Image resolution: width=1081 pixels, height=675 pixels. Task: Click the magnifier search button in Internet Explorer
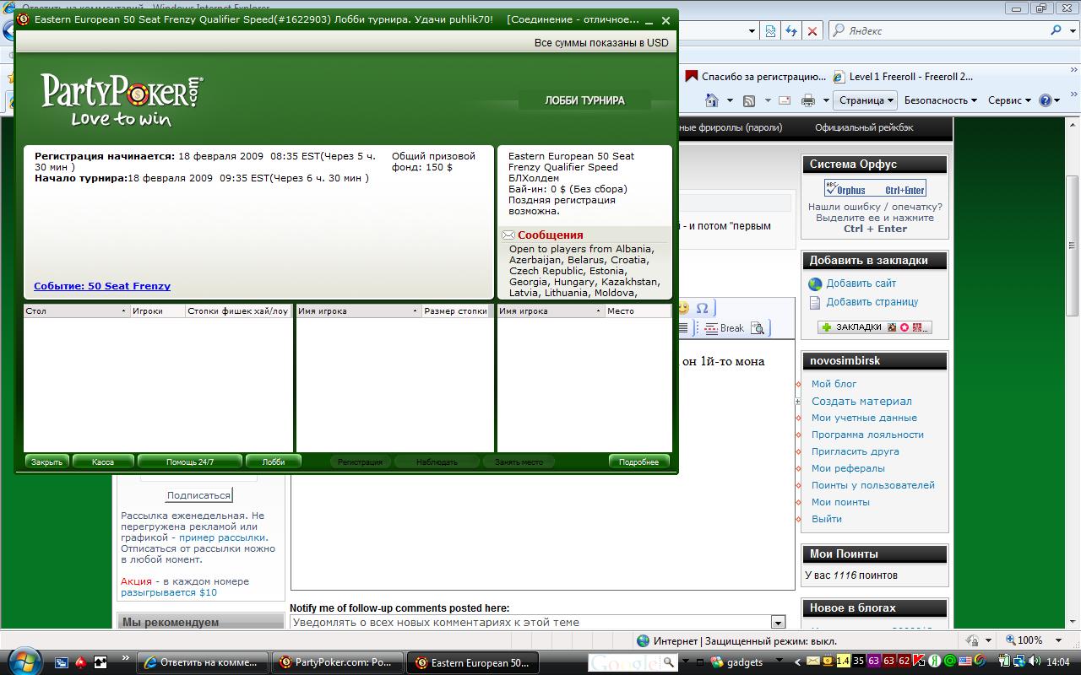coord(1057,30)
